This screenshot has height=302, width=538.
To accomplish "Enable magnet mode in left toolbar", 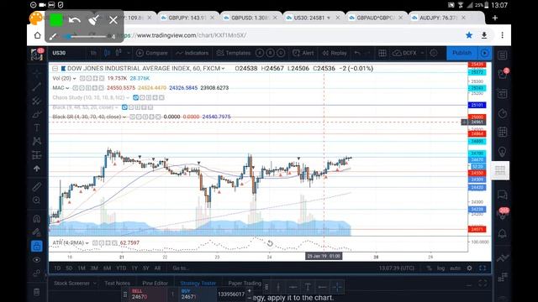I will [36, 218].
